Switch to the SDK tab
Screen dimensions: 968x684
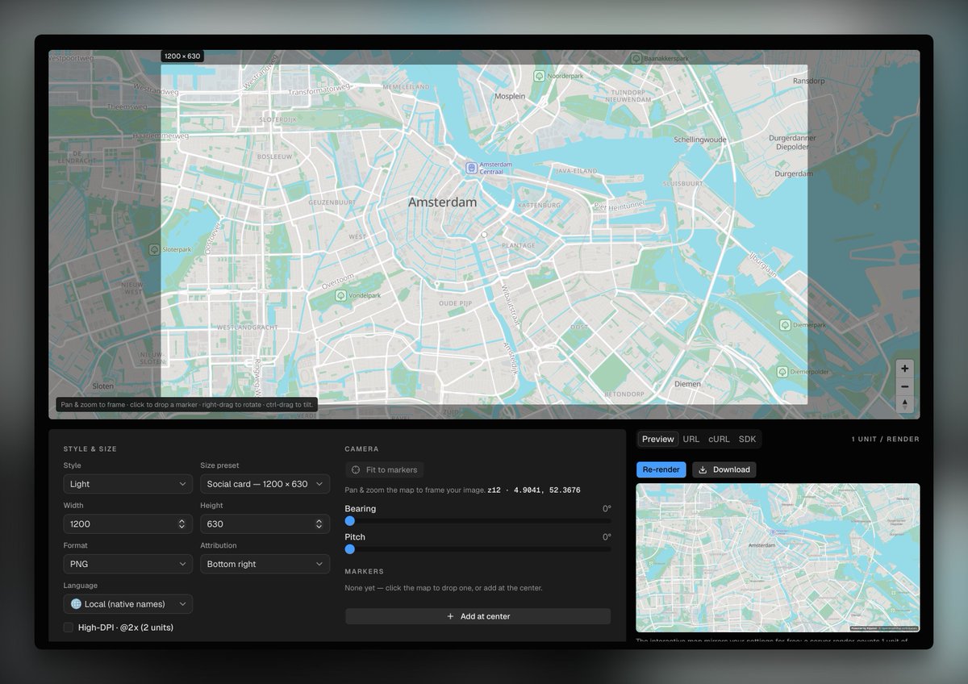(747, 439)
